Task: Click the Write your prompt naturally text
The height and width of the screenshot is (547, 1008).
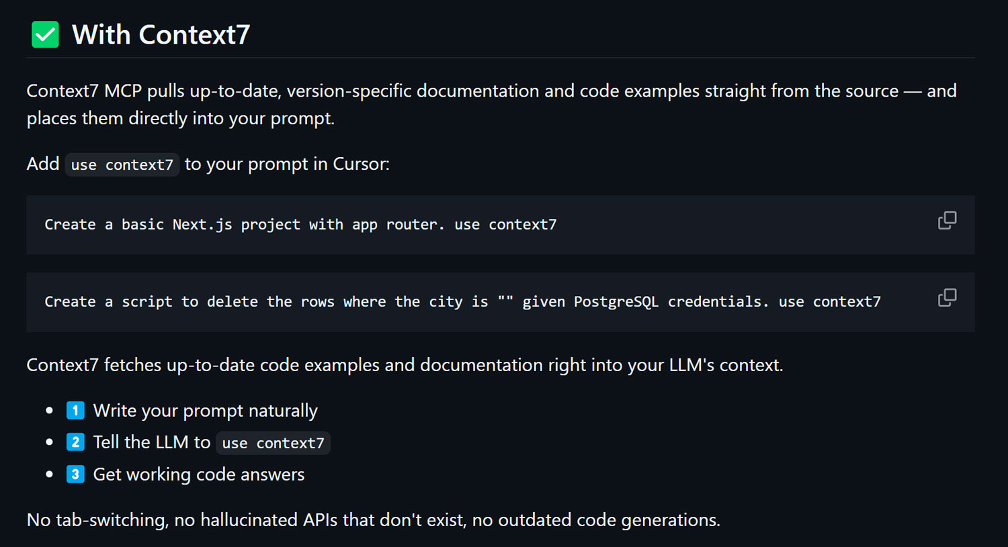Action: pos(205,411)
